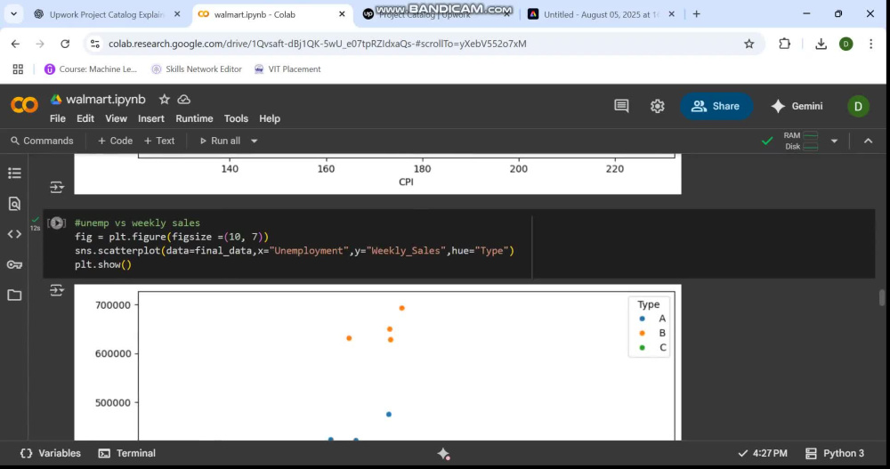Image resolution: width=890 pixels, height=469 pixels.
Task: Open the Tools menu
Action: [236, 118]
